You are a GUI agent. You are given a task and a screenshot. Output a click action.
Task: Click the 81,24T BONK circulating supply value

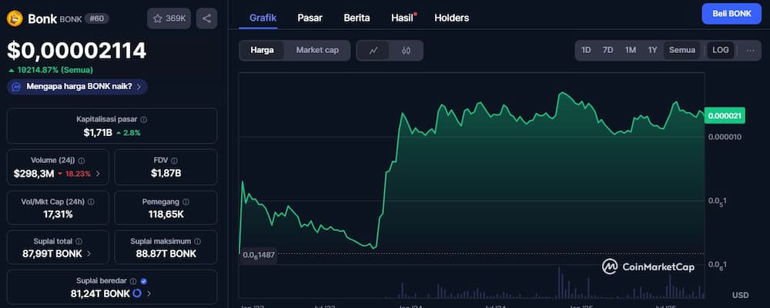tap(101, 294)
